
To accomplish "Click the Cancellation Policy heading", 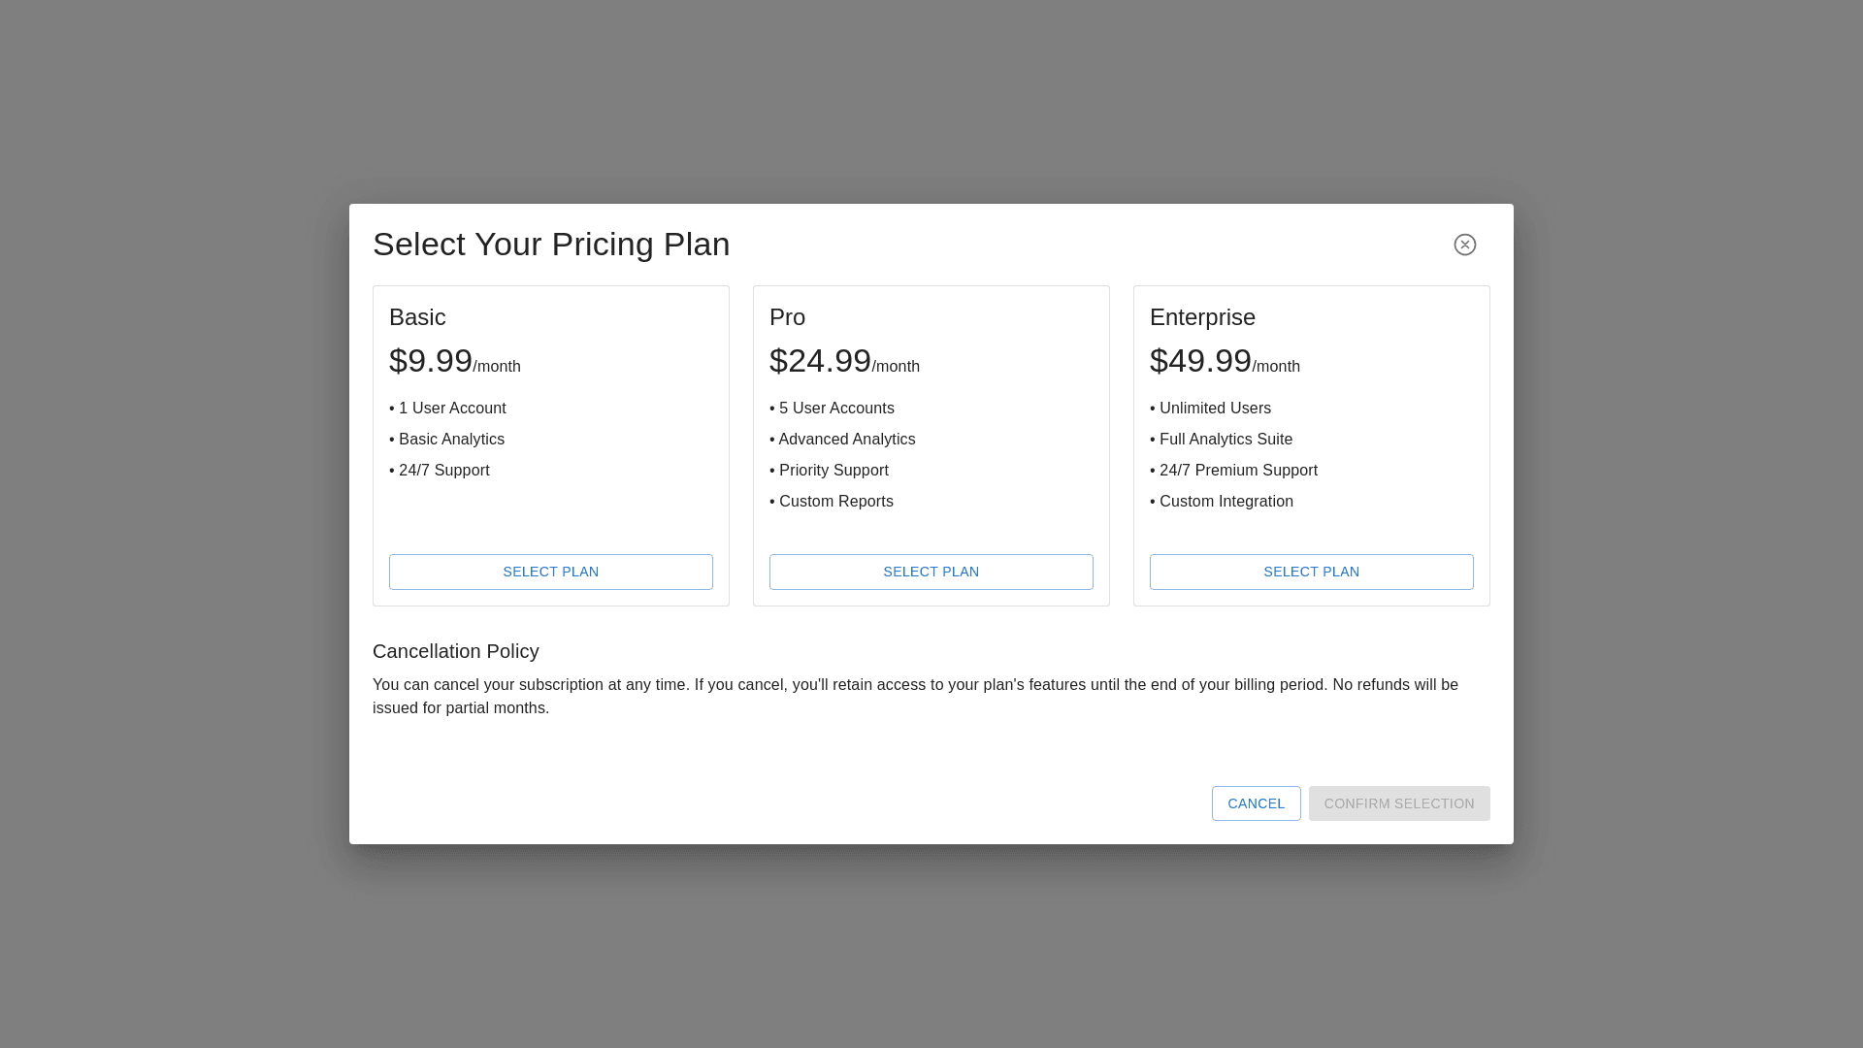I will point(455,651).
